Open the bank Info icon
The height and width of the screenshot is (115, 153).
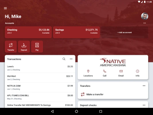click(137, 71)
